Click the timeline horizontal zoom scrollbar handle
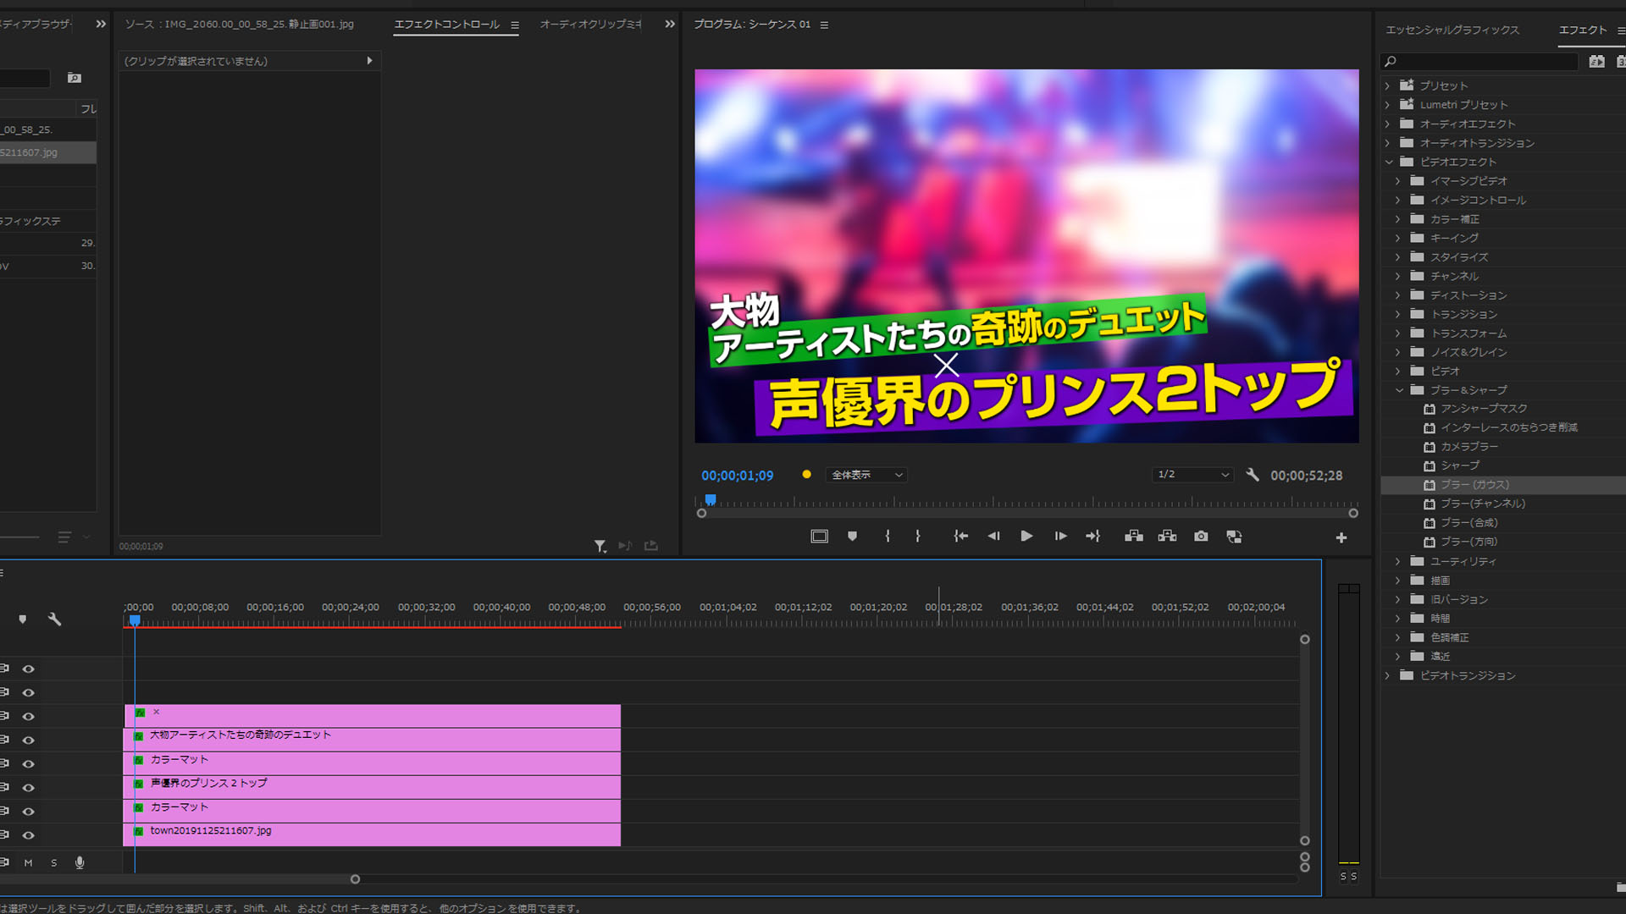This screenshot has width=1626, height=914. [x=355, y=879]
